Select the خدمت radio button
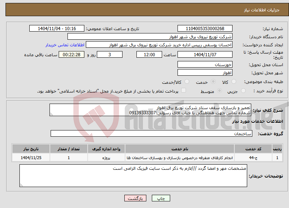The width and height of the screenshot is (289, 208). coord(213,82)
